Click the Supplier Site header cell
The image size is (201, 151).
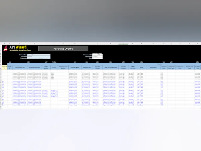87,67
